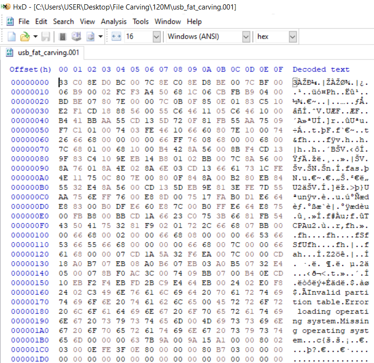Select the usb_fat_carving.001 tab
374x363 pixels.
pos(43,52)
